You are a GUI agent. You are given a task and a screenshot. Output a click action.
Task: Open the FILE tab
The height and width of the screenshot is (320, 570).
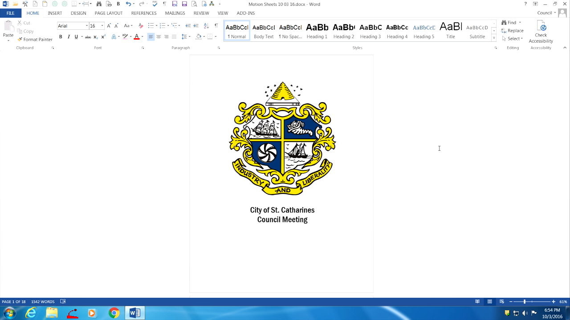click(10, 13)
